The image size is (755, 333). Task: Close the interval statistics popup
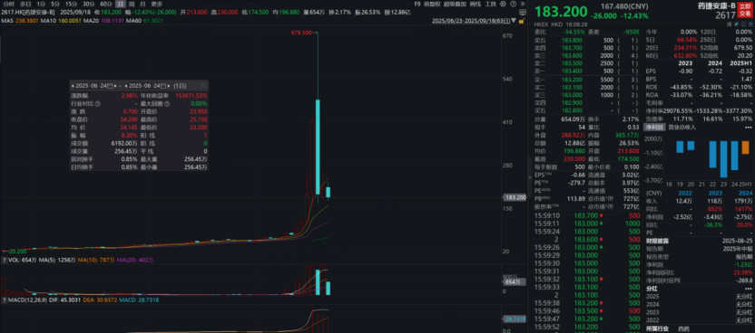(203, 86)
